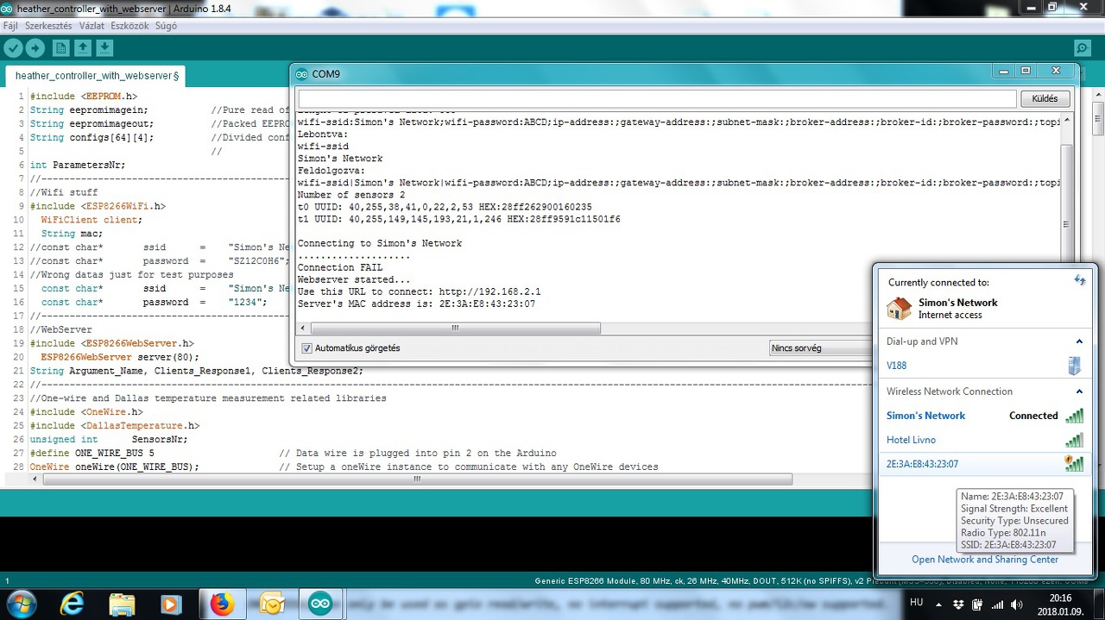Click the speaker volume tray icon
The image size is (1105, 620).
pos(1016,605)
